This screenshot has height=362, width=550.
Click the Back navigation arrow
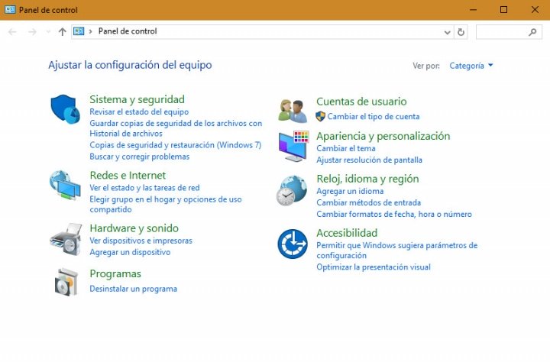coord(12,32)
